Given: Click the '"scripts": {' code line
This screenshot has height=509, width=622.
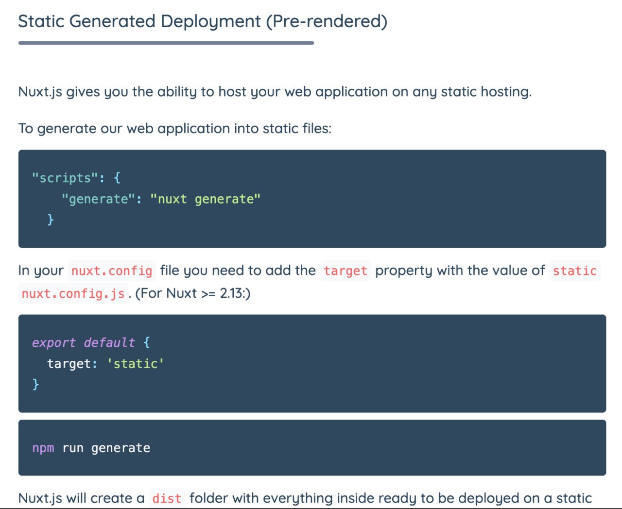Looking at the screenshot, I should [x=76, y=178].
